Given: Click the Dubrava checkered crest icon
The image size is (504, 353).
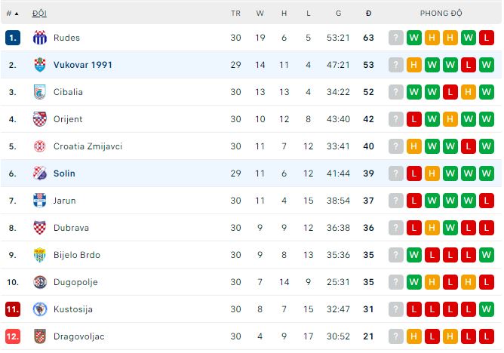Looking at the screenshot, I should pyautogui.click(x=40, y=228).
